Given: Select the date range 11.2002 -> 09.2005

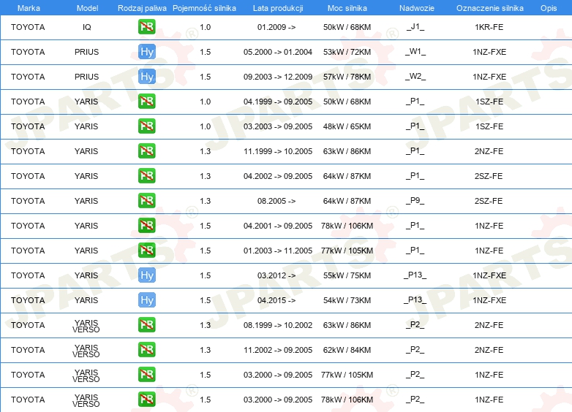Looking at the screenshot, I should 278,350.
